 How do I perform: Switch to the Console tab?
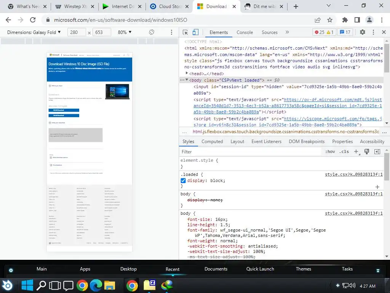tap(245, 32)
